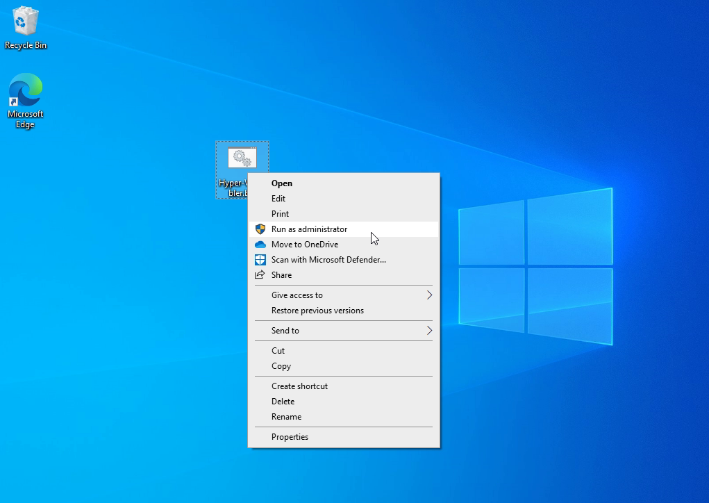The height and width of the screenshot is (503, 709).
Task: Open Give access to menu entry
Action: 344,295
